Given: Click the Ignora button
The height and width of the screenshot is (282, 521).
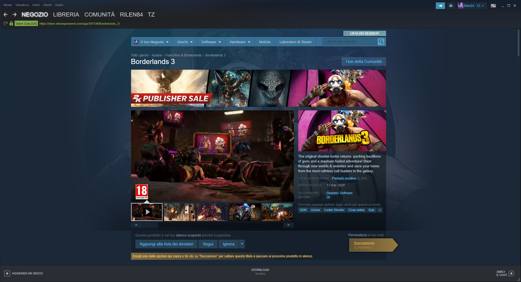Looking at the screenshot, I should tap(228, 244).
